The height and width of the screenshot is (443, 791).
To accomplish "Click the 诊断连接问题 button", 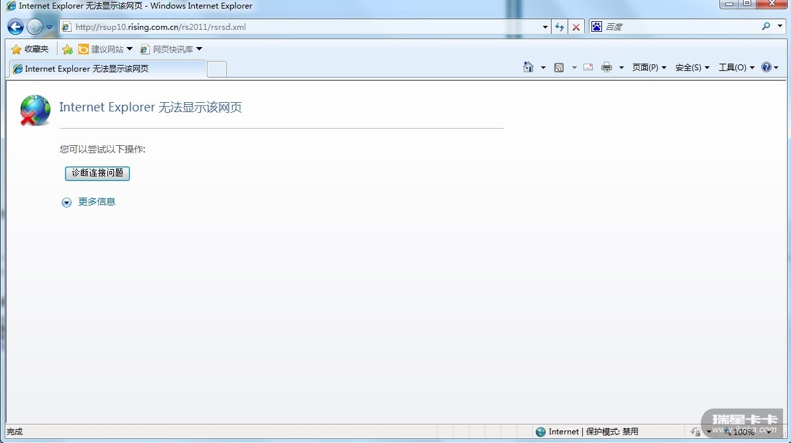I will tap(97, 173).
